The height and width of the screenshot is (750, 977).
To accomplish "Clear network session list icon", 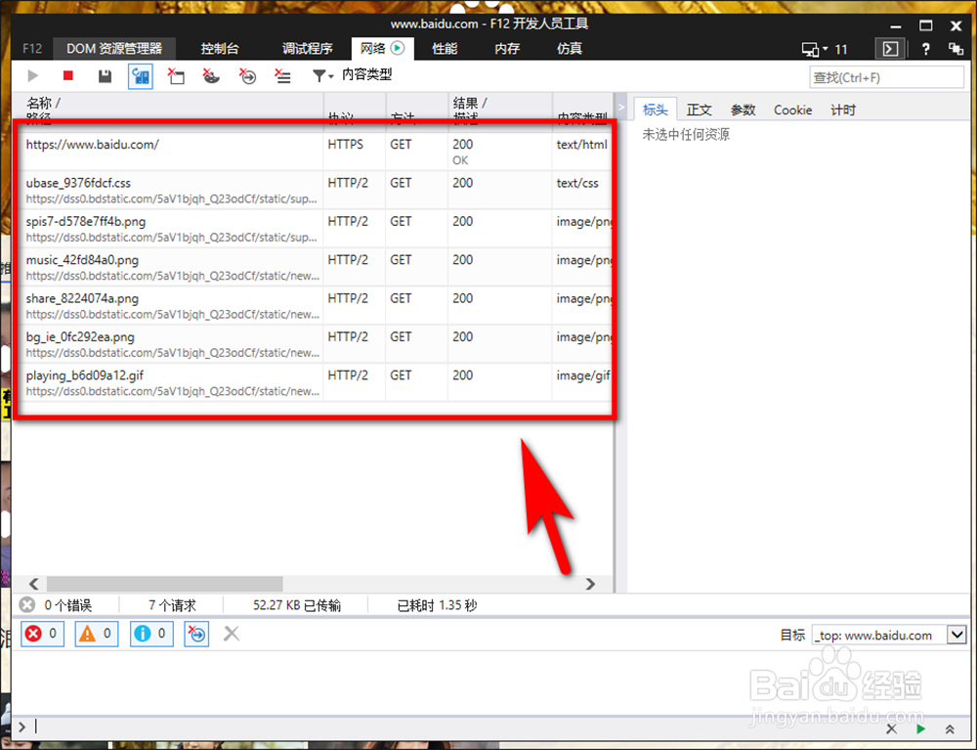I will (283, 76).
